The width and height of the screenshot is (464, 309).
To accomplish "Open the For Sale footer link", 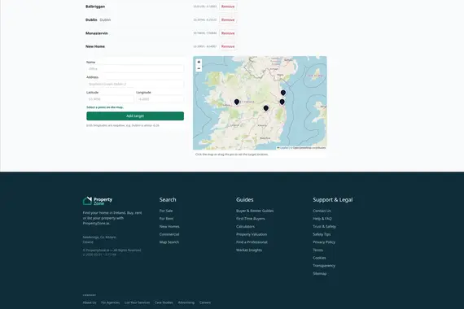I will pyautogui.click(x=166, y=211).
